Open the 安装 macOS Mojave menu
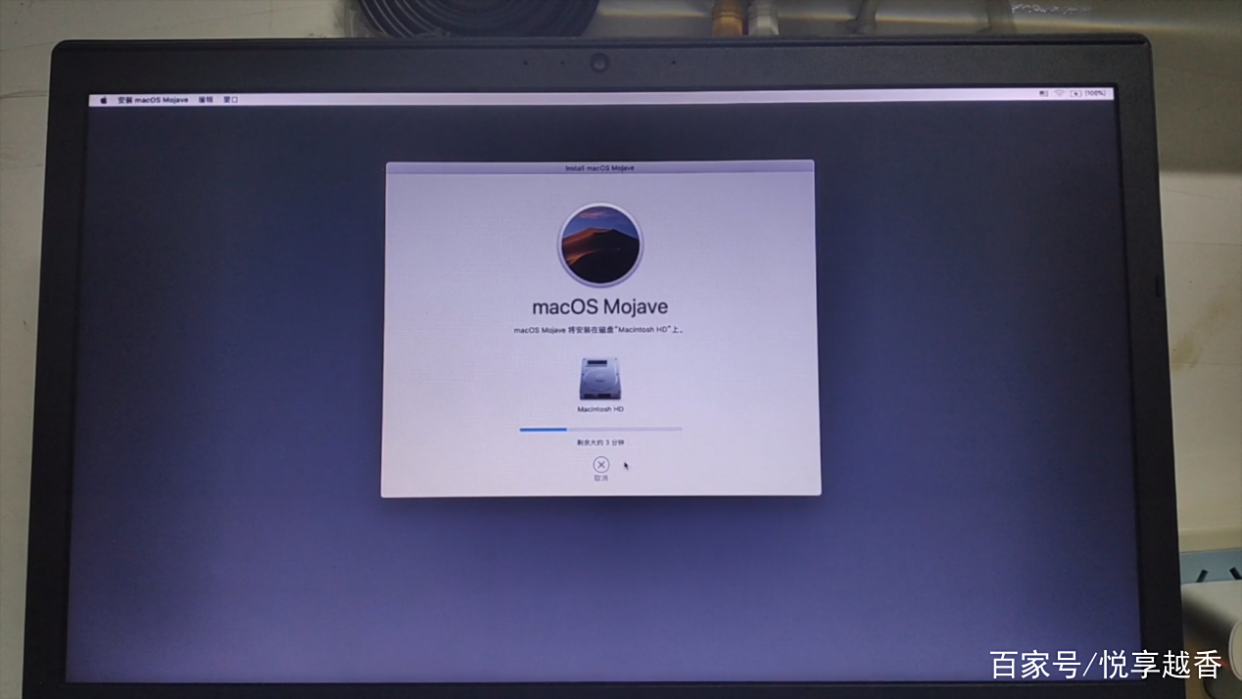 [x=153, y=100]
